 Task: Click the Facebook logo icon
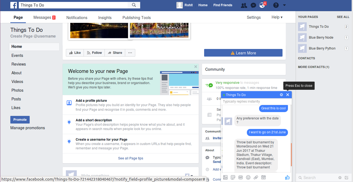click(x=14, y=5)
